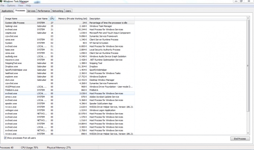Untick Show processes from all users
The image size is (254, 150).
[5, 138]
